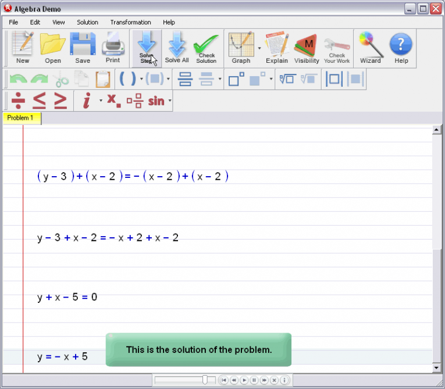Image resolution: width=445 pixels, height=389 pixels.
Task: Insert a square root template
Action: click(x=288, y=79)
